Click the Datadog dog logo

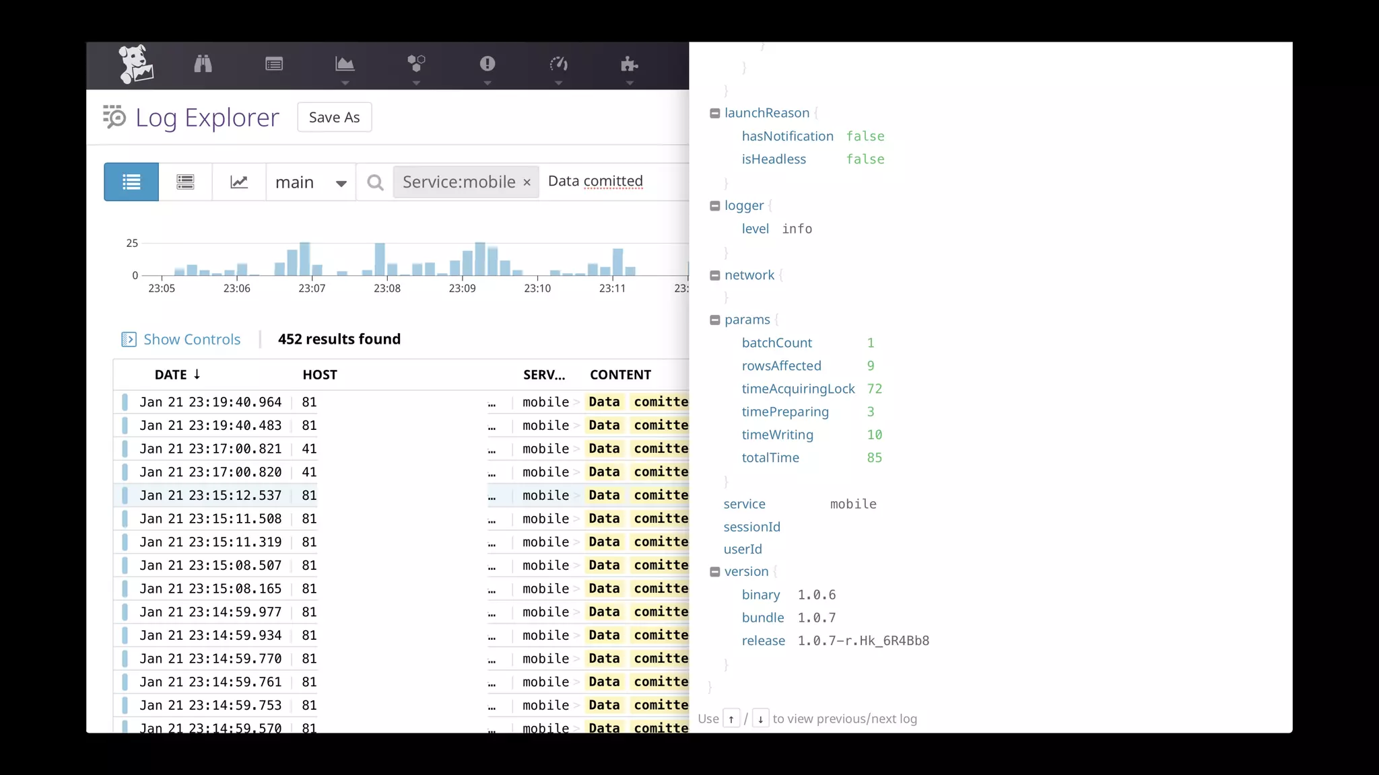(x=135, y=65)
